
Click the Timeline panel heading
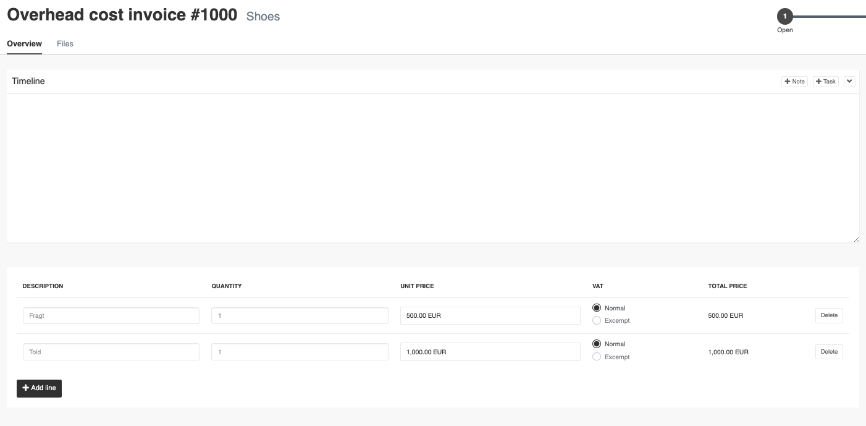[28, 81]
